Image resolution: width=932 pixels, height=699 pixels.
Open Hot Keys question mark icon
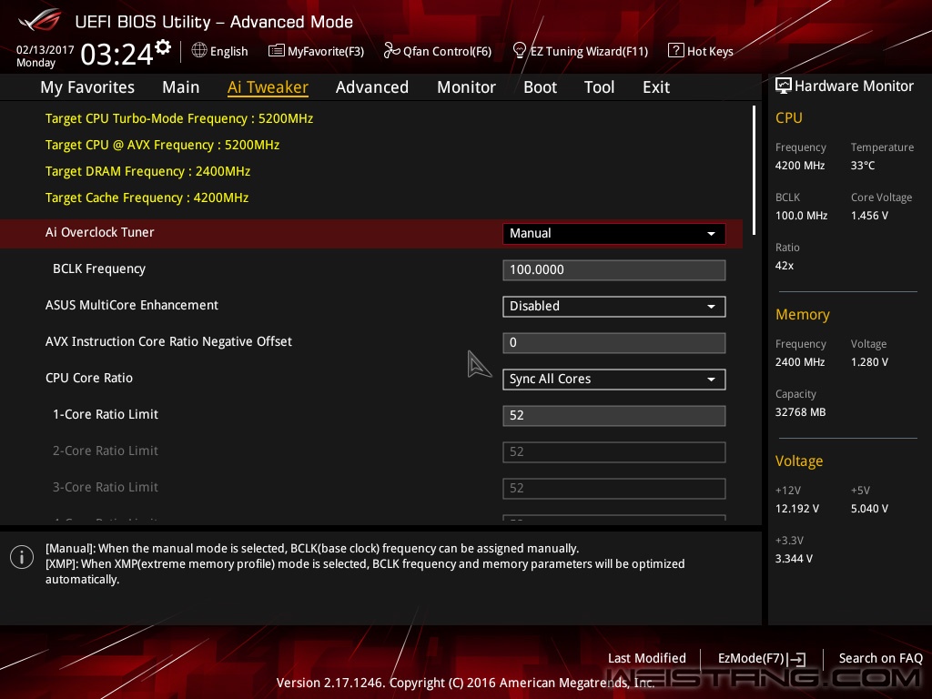676,51
